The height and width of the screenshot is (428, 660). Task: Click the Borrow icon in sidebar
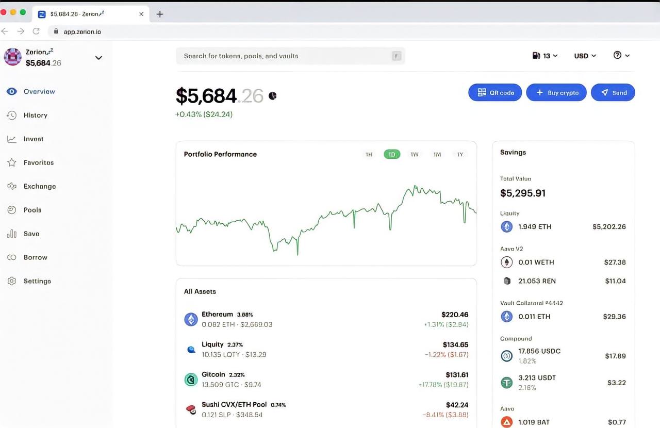(12, 258)
